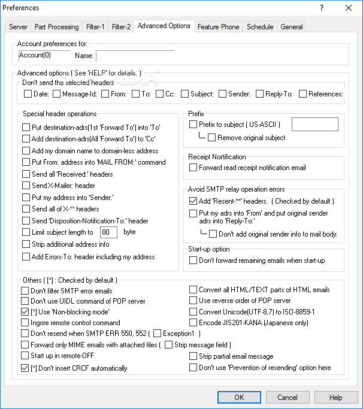Image resolution: width=363 pixels, height=409 pixels.
Task: Switch to the Server tab
Action: (18, 27)
